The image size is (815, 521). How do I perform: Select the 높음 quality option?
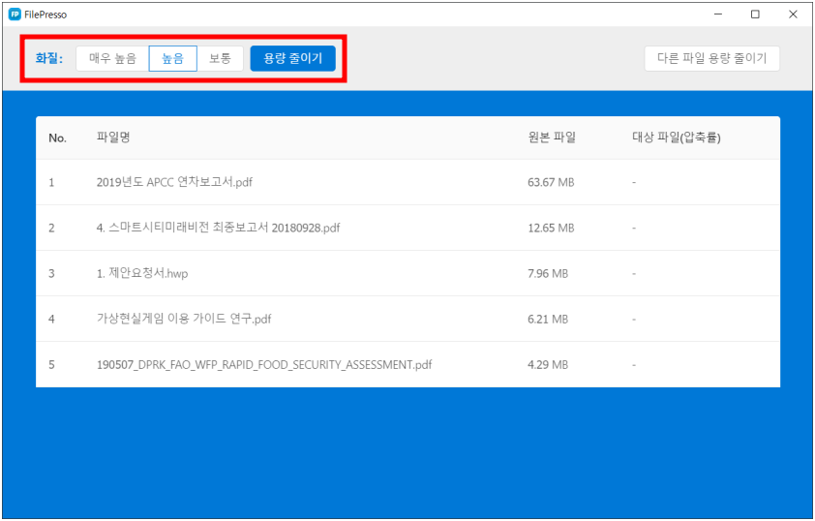[x=172, y=58]
